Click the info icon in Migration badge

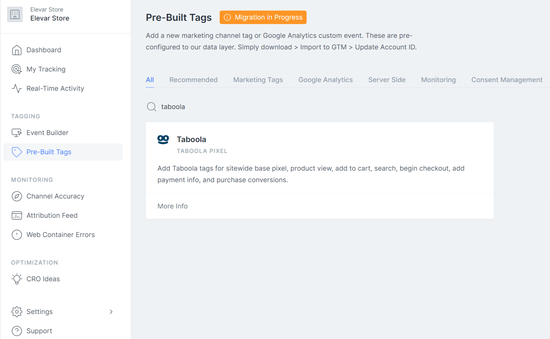[x=227, y=17]
